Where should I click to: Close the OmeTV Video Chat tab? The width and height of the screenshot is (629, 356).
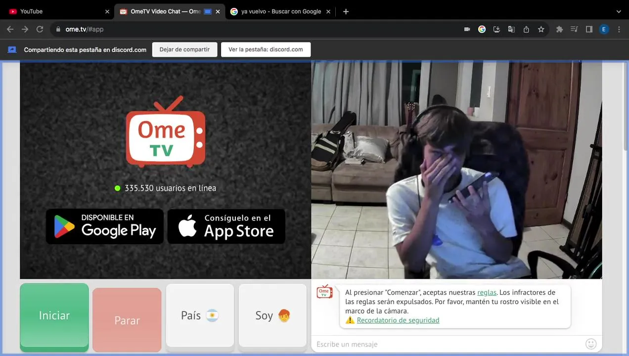coord(218,11)
